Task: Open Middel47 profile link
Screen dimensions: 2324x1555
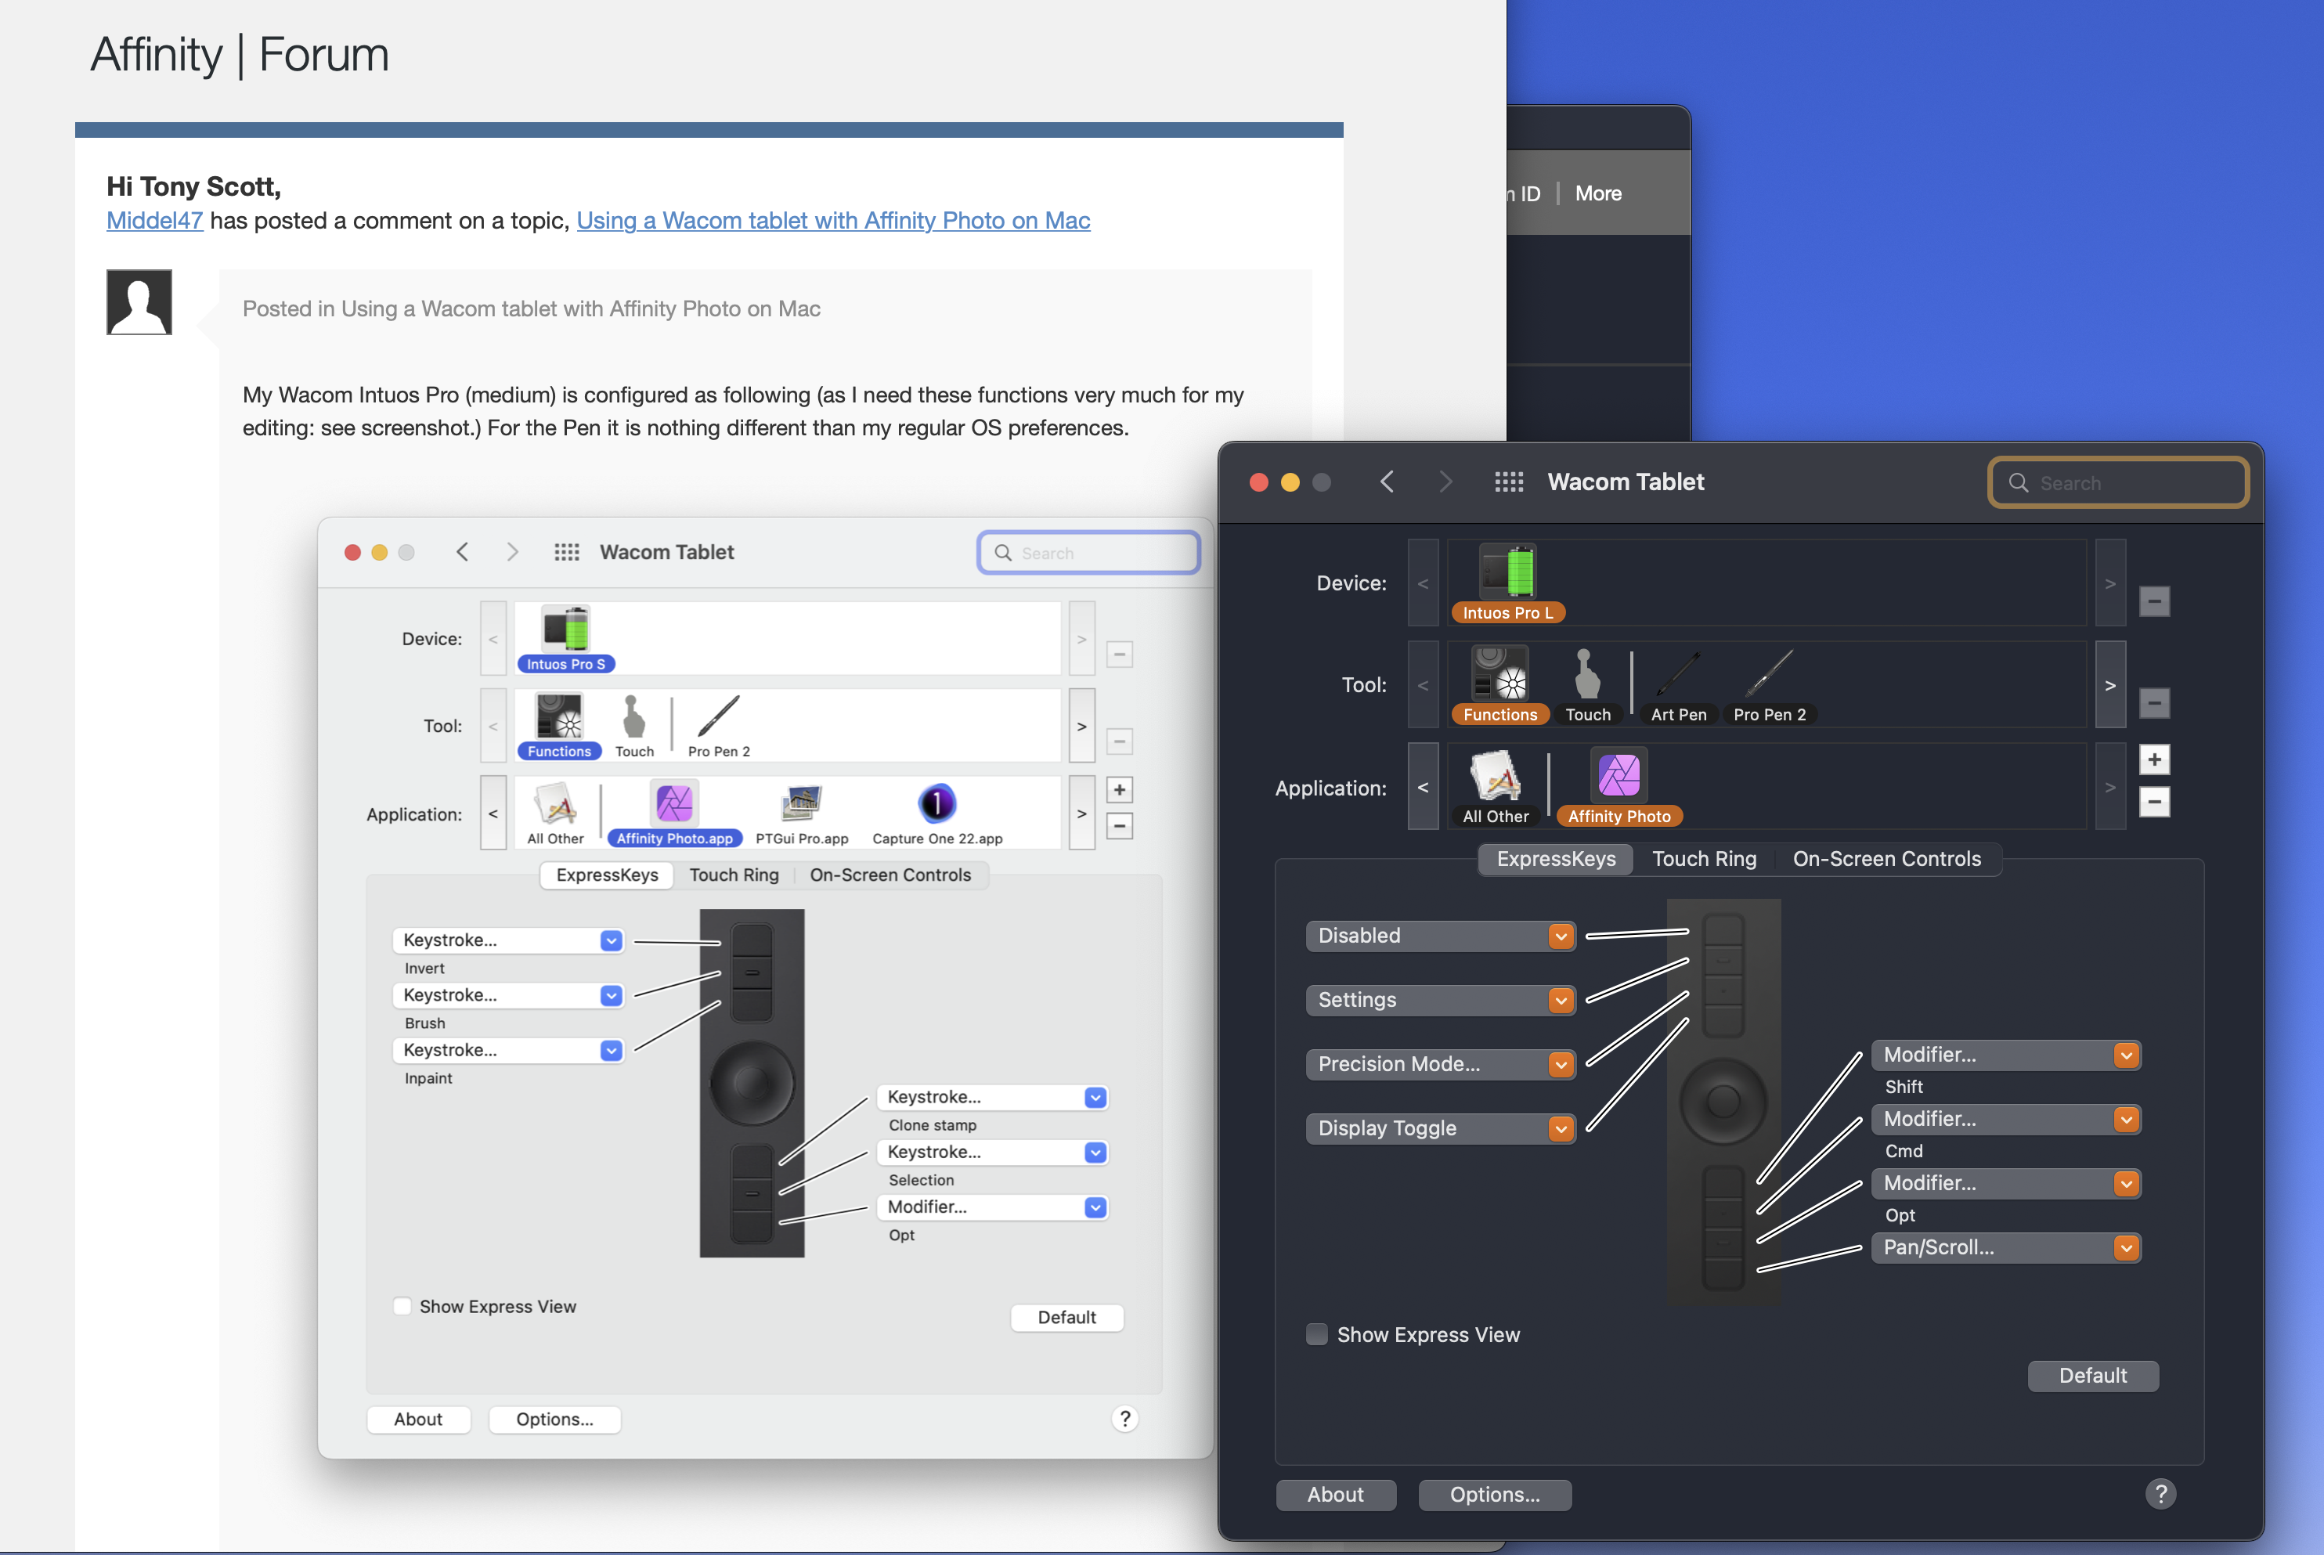Action: coord(155,220)
